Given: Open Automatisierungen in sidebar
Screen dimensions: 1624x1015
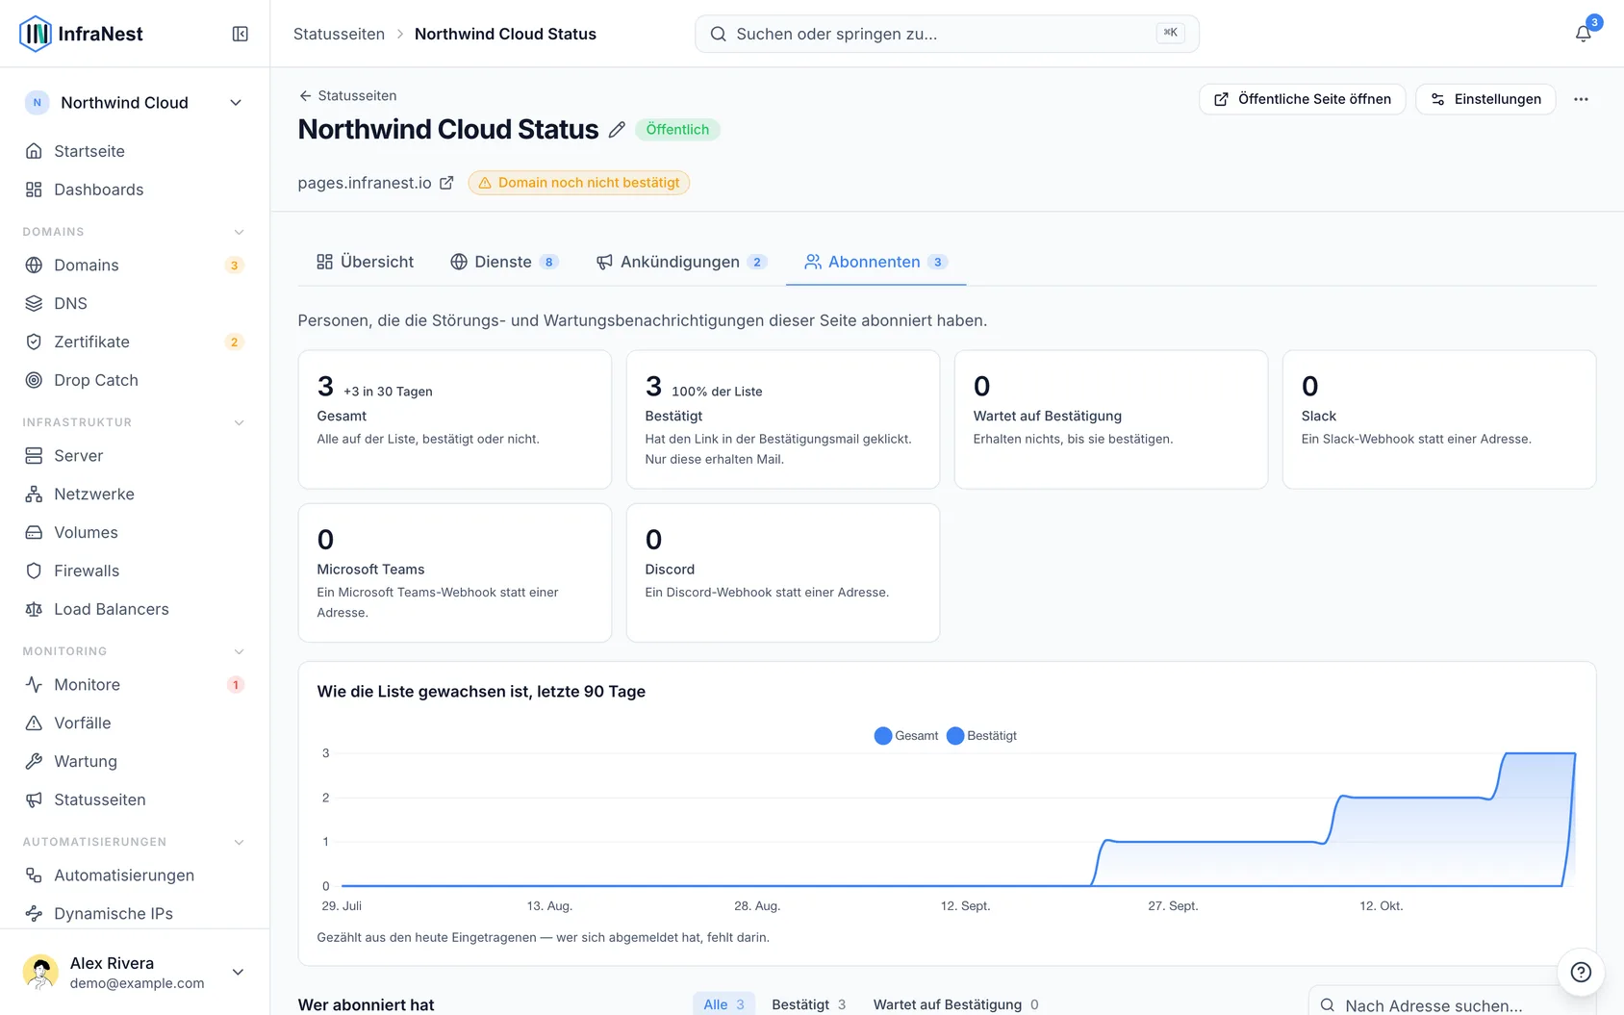Looking at the screenshot, I should (135, 875).
